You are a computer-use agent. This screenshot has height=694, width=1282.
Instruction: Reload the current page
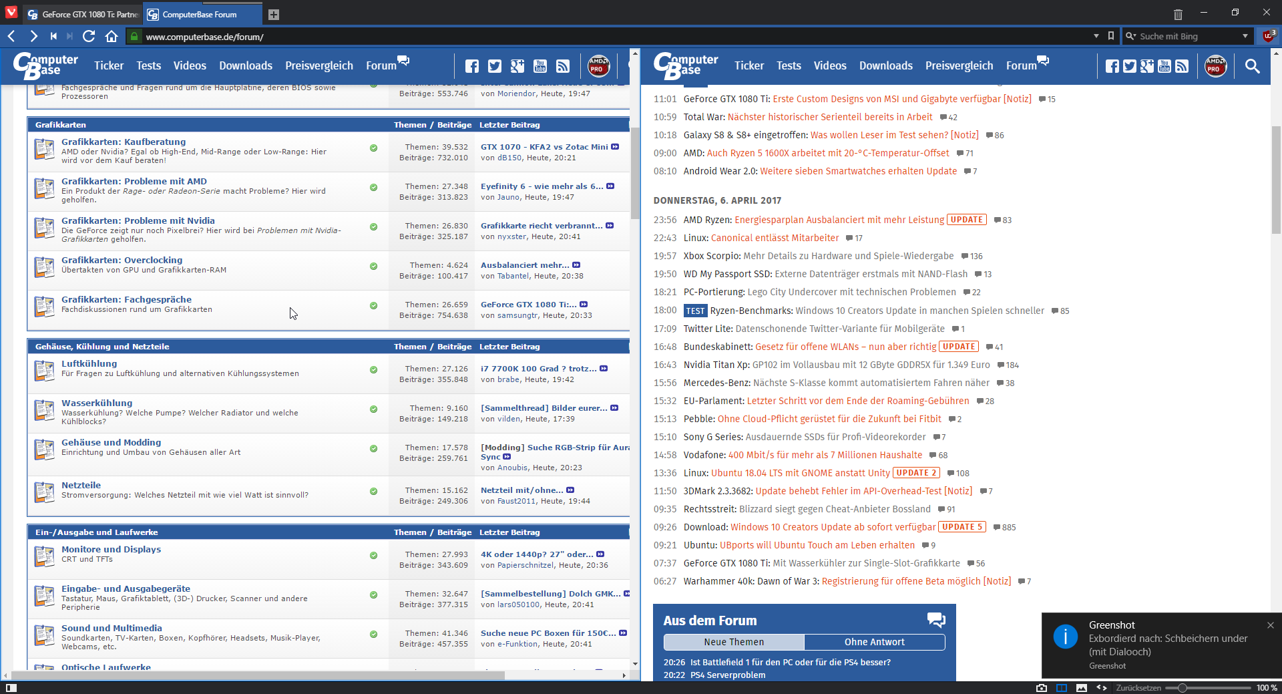pos(89,36)
